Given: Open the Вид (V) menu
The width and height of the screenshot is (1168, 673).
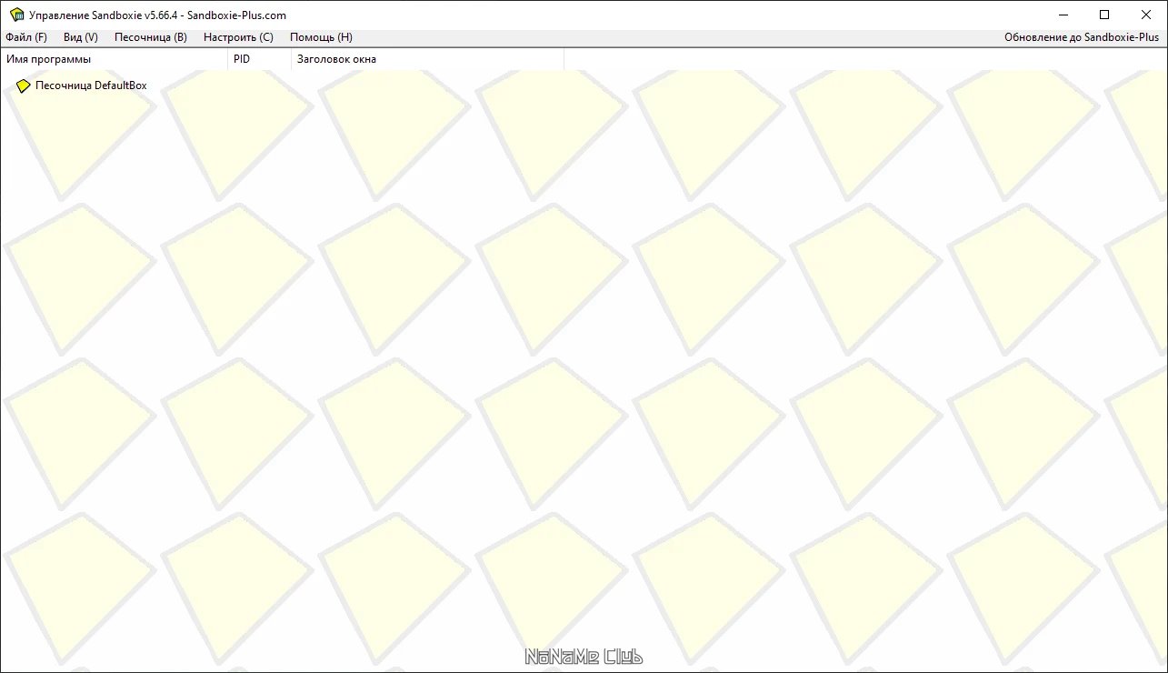Looking at the screenshot, I should pyautogui.click(x=81, y=37).
